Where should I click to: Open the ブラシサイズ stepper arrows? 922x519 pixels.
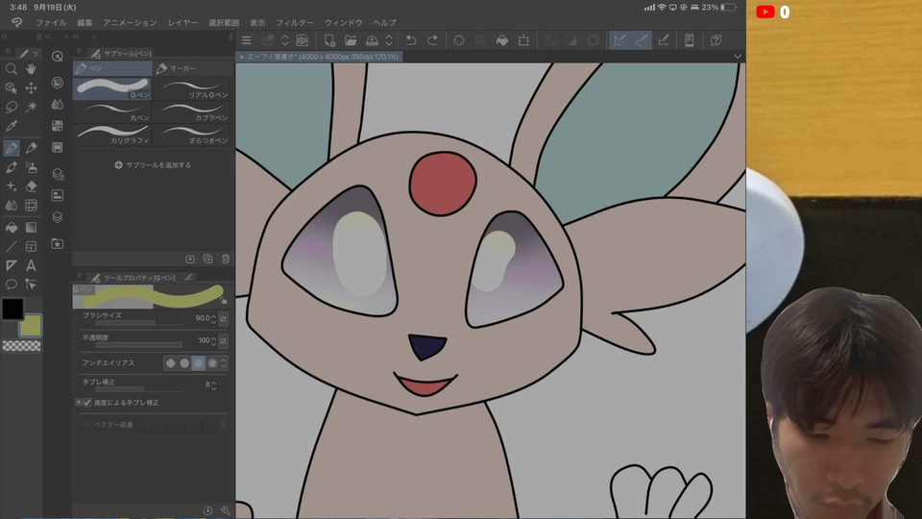pos(213,318)
